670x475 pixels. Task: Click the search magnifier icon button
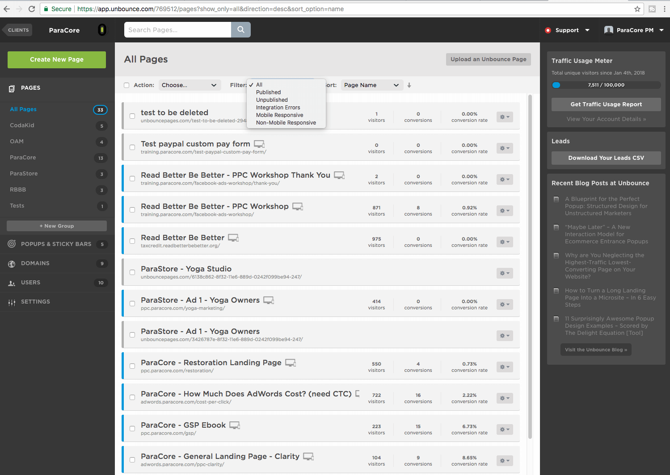coord(241,29)
